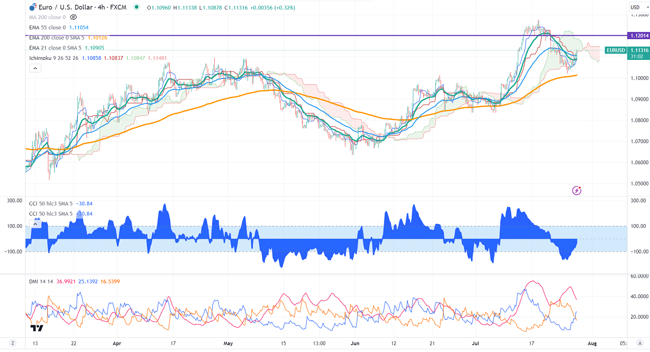This screenshot has height=352, width=650.
Task: Select the second CCI 50 hlc3 SMA 5 legend
Action: 51,214
